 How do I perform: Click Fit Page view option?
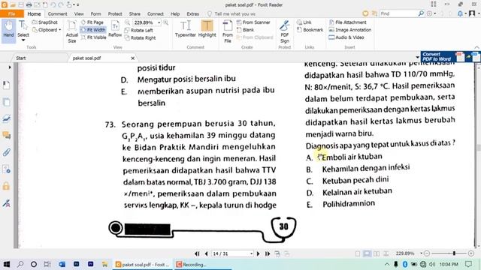pos(92,22)
